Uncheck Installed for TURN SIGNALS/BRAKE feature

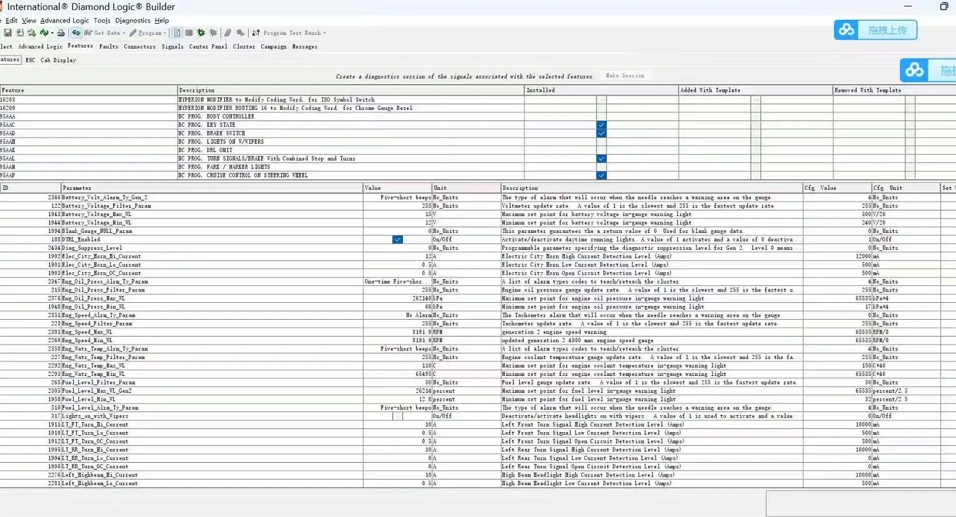tap(601, 159)
